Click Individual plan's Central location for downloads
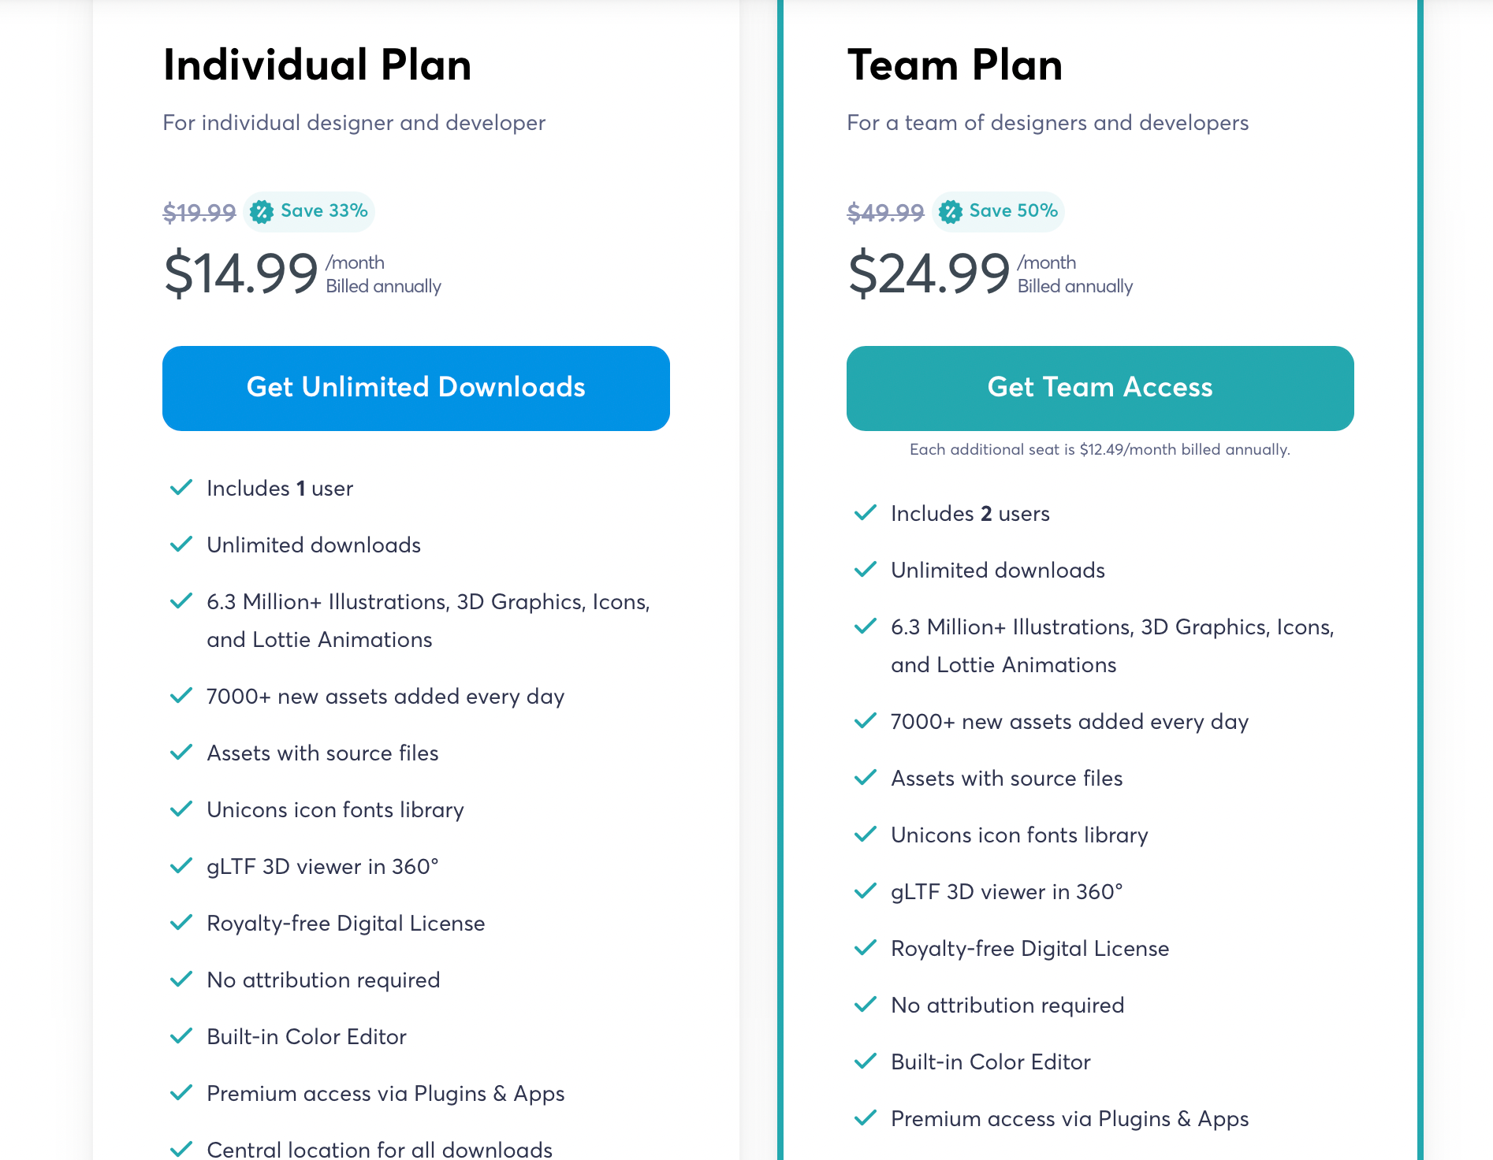 pos(379,1150)
